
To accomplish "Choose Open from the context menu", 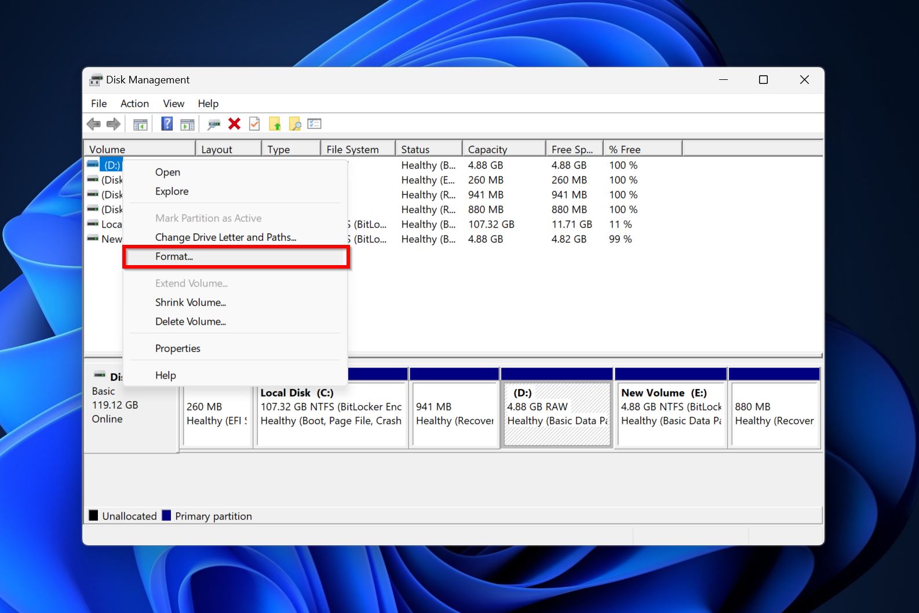I will pos(235,172).
